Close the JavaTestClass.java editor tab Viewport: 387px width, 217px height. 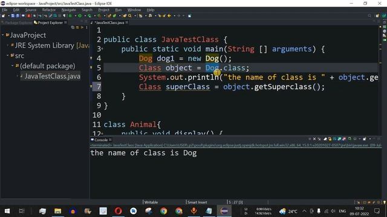click(x=127, y=22)
